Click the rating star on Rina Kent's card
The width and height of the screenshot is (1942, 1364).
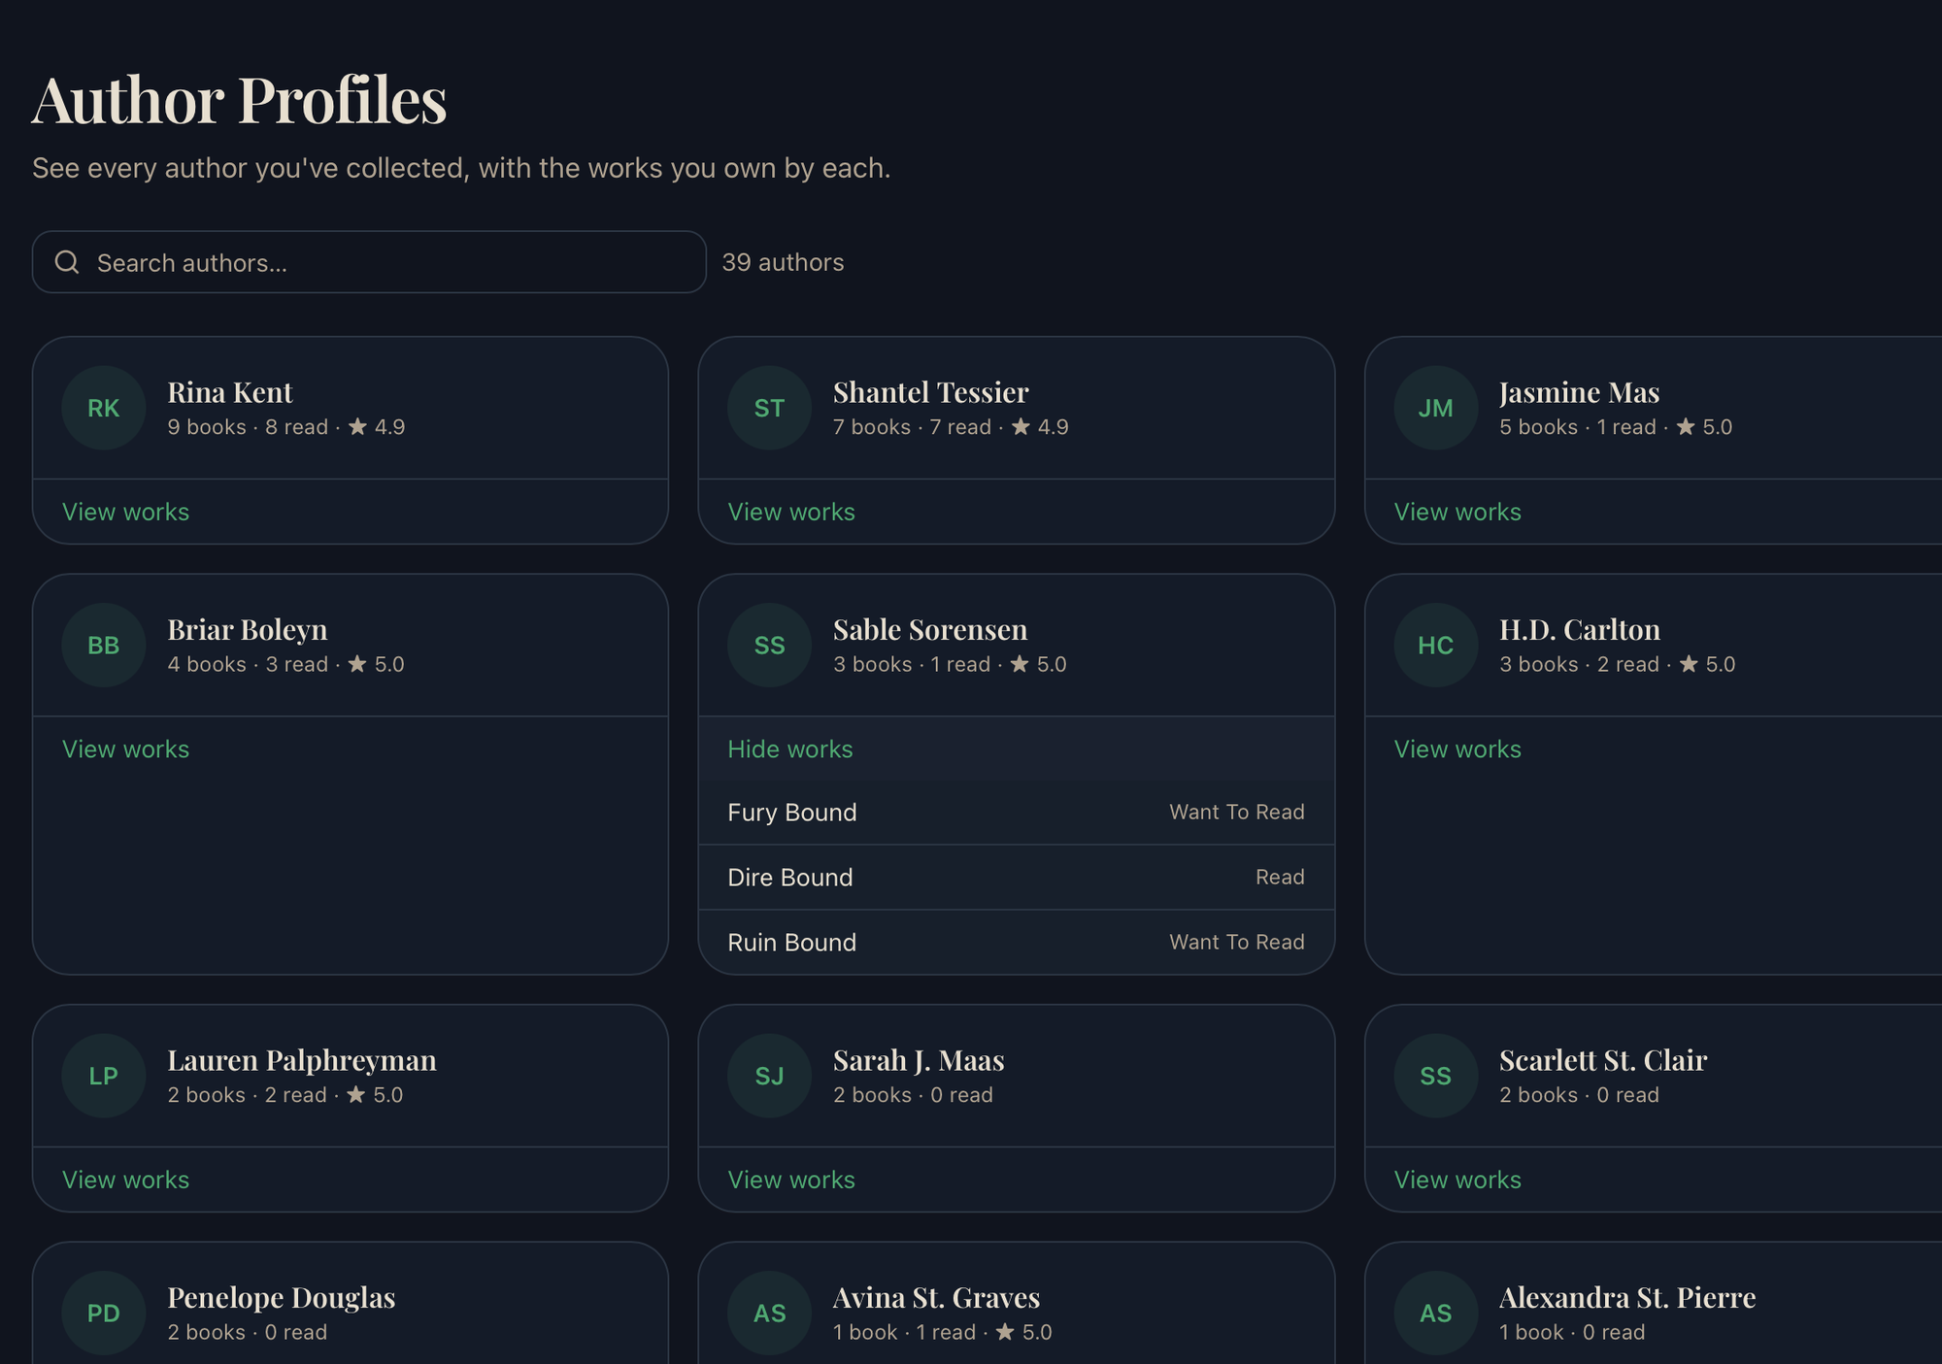click(x=357, y=426)
